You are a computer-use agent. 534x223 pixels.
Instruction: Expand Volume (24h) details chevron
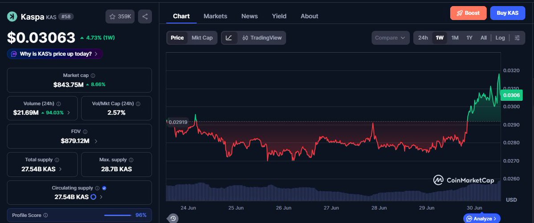(69, 112)
